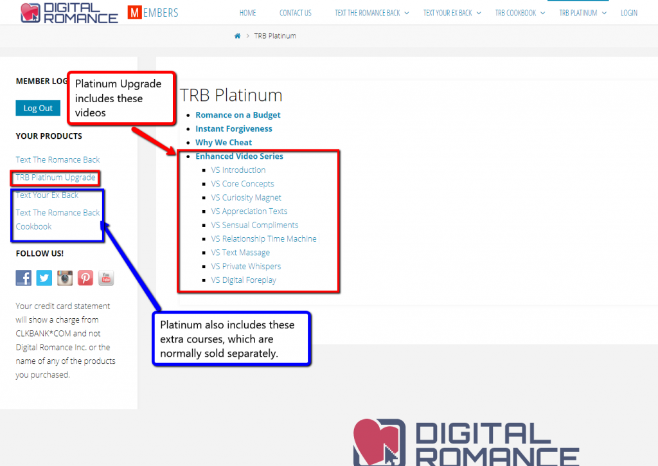Click the Digital Romance header logo
The image size is (658, 466).
pyautogui.click(x=69, y=13)
